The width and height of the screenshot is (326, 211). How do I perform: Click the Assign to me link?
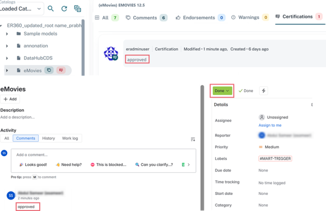270,125
